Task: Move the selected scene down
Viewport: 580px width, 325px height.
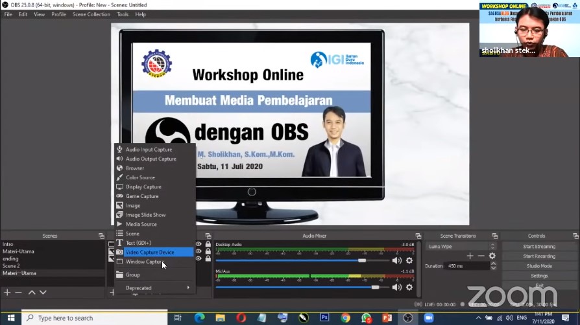Action: pyautogui.click(x=43, y=292)
